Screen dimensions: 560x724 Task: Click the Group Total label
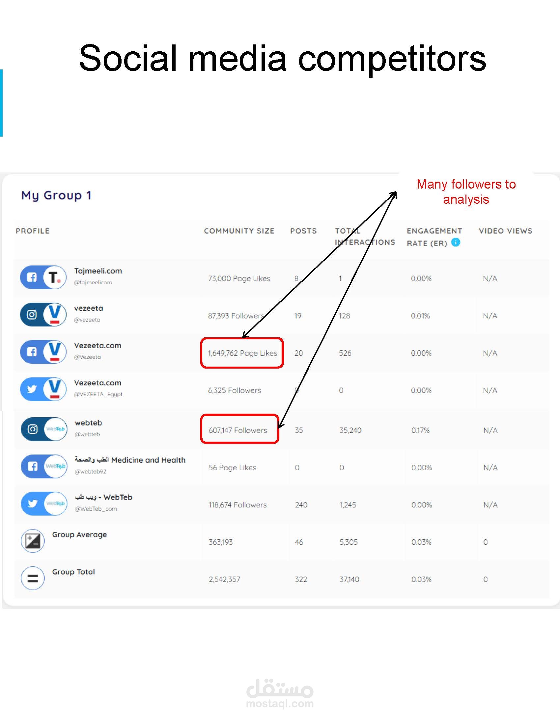pyautogui.click(x=73, y=572)
